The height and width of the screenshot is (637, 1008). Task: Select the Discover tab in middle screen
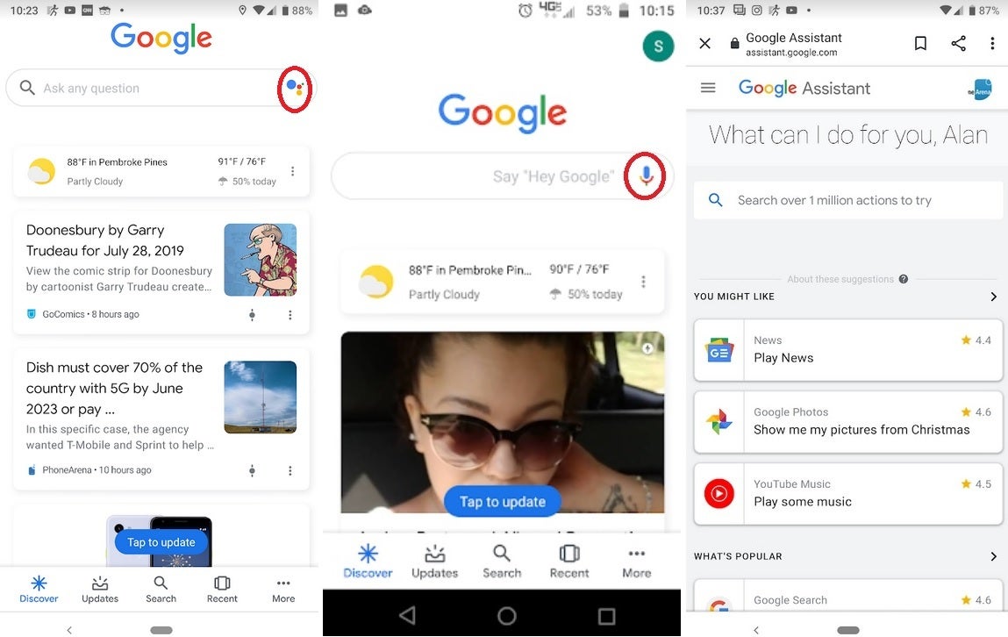368,562
